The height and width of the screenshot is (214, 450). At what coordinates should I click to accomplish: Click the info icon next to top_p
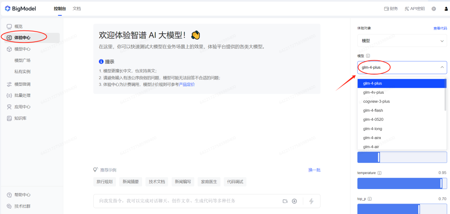click(x=370, y=199)
